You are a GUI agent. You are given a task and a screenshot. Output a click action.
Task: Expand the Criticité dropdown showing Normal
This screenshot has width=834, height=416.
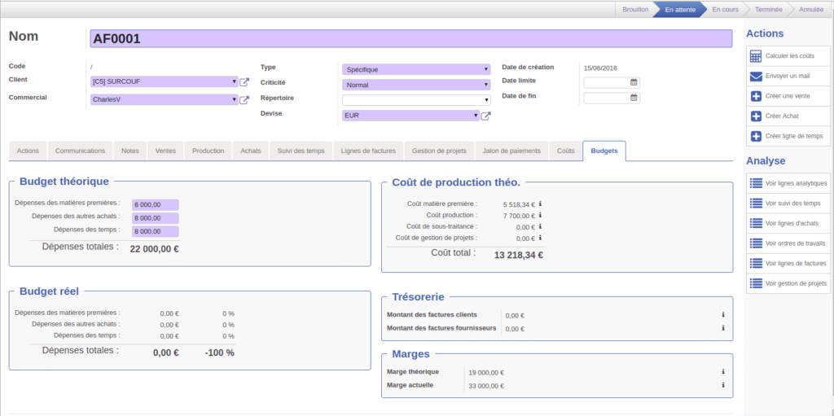click(415, 85)
